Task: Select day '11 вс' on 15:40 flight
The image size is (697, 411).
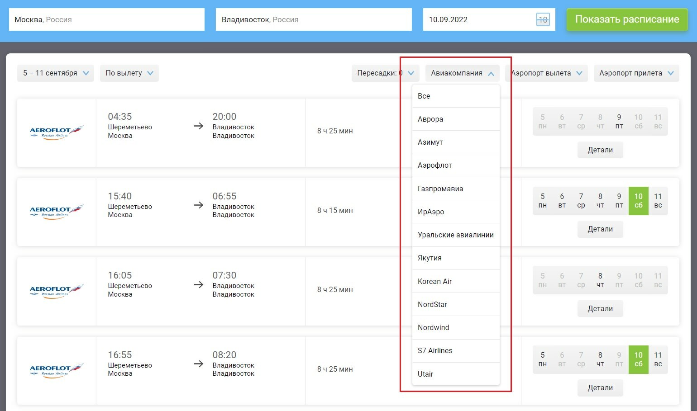Action: pos(658,201)
